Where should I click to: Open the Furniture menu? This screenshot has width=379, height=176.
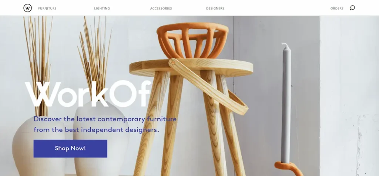click(x=47, y=9)
